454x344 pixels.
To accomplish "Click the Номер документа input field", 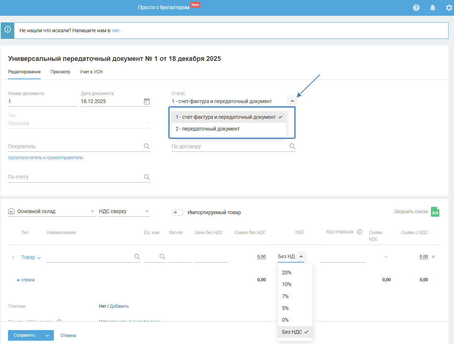I will point(42,102).
